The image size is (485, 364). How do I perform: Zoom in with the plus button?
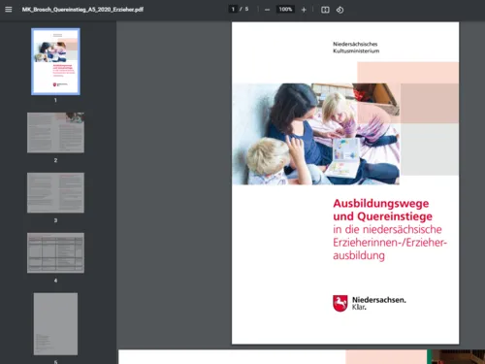(x=304, y=10)
